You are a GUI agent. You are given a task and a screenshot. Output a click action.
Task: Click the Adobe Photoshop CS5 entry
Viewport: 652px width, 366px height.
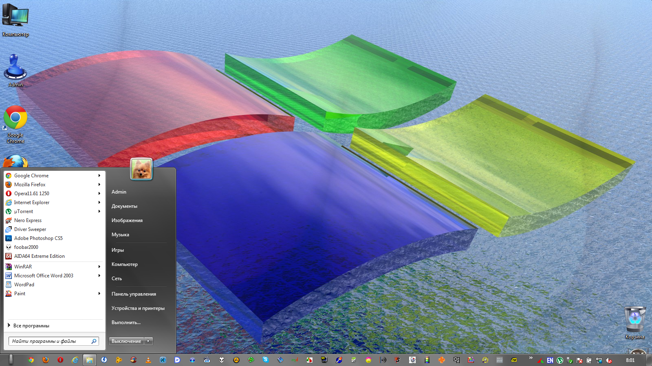pos(38,238)
